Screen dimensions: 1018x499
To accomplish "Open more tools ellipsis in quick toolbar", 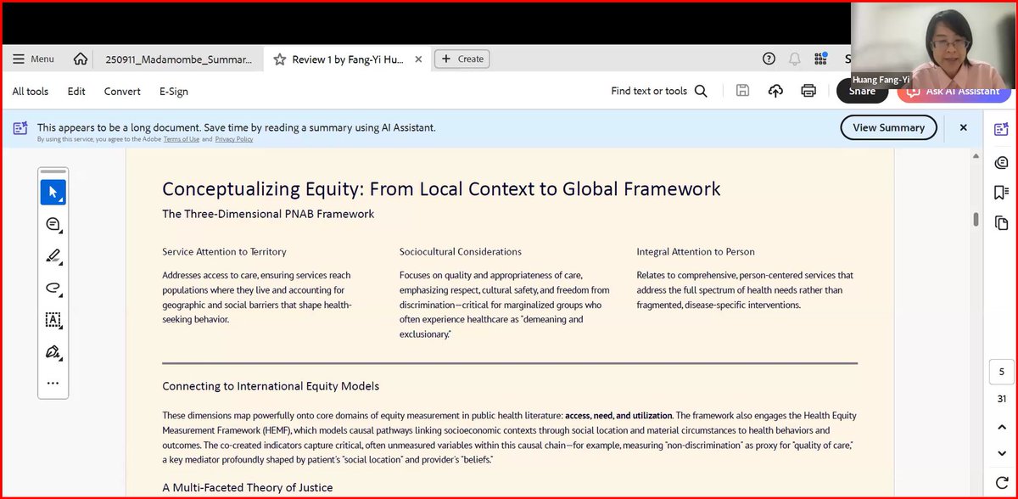I will (x=53, y=383).
